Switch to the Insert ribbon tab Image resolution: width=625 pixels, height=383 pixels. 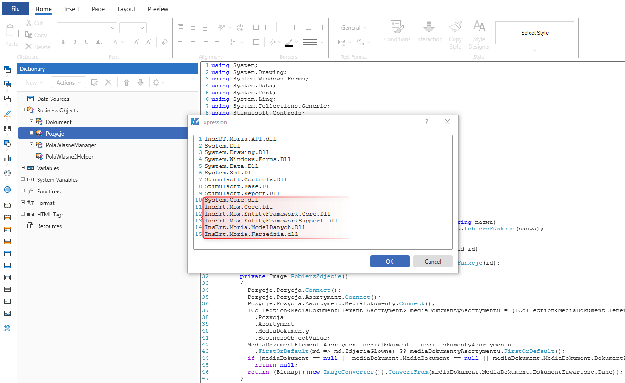tap(72, 9)
